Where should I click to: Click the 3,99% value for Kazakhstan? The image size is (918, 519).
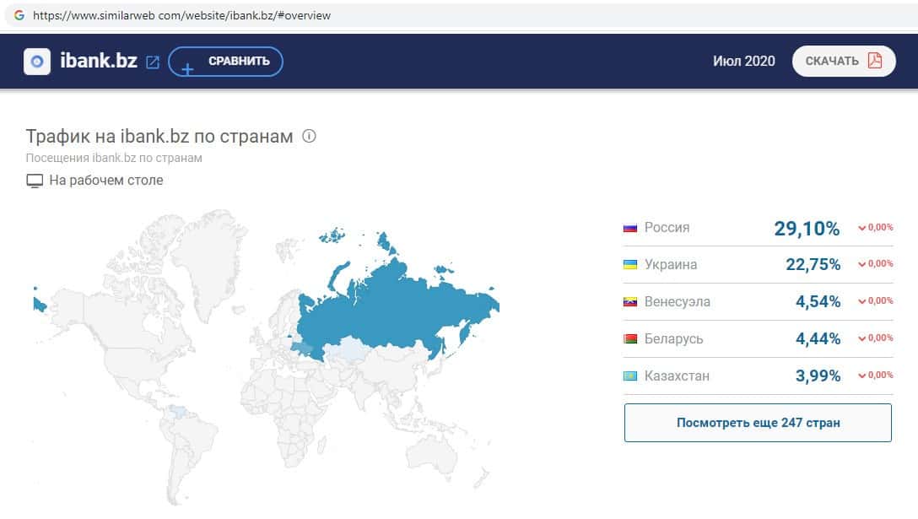(818, 376)
